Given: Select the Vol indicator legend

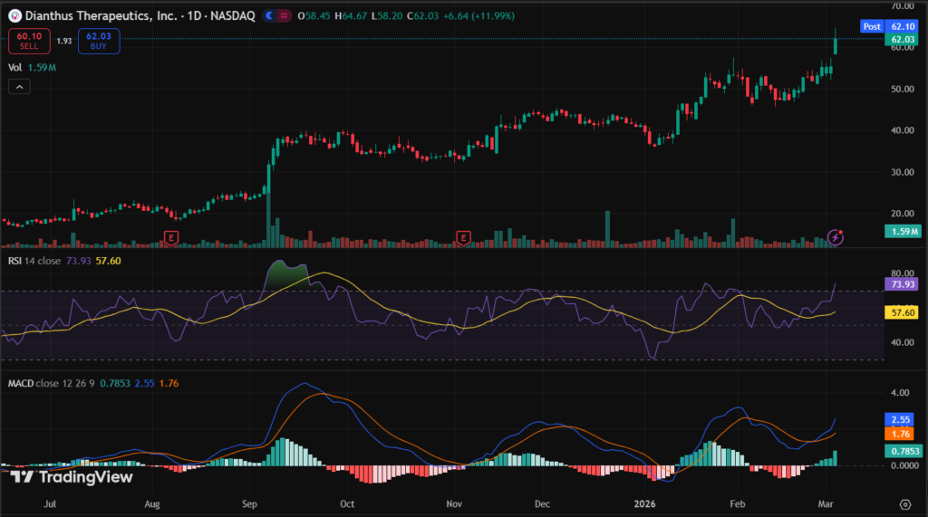Looking at the screenshot, I should pyautogui.click(x=14, y=67).
